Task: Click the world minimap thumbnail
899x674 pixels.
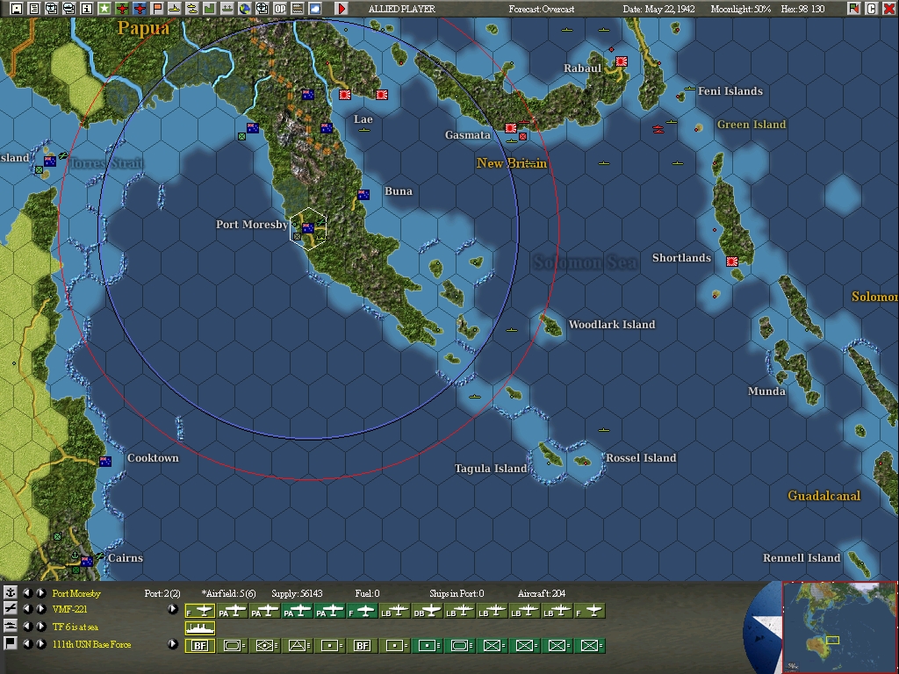Action: coord(838,626)
